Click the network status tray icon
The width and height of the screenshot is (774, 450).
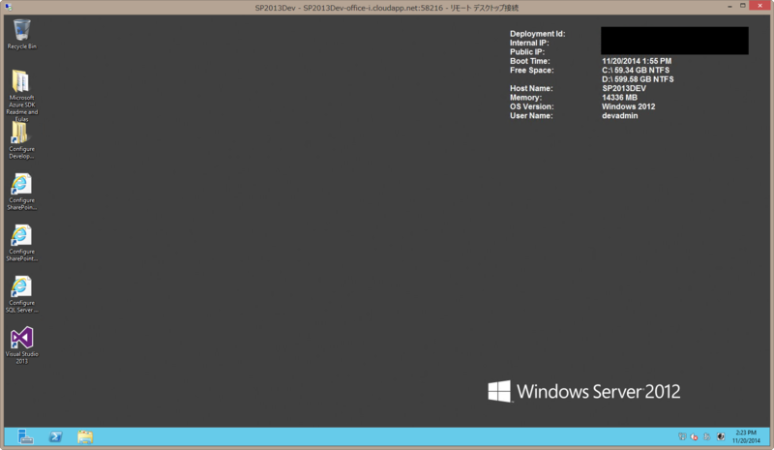(x=682, y=436)
